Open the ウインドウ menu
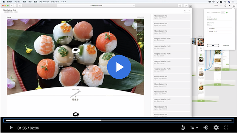Image resolution: width=237 pixels, height=133 pixels. click(55, 2)
